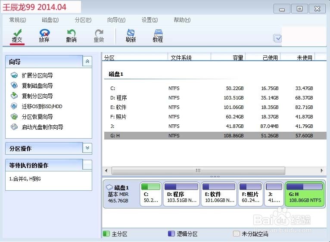Select the D: 程序 partition row
Image resolution: width=330 pixels, height=242 pixels.
215,98
